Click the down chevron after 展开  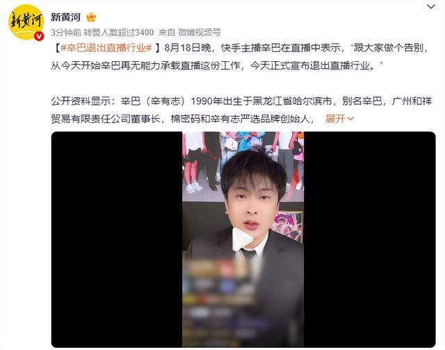tap(350, 119)
